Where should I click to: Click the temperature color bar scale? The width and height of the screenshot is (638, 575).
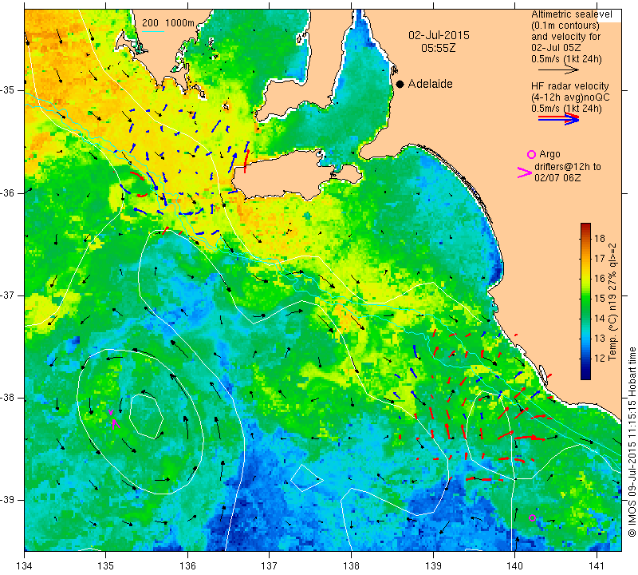point(585,302)
